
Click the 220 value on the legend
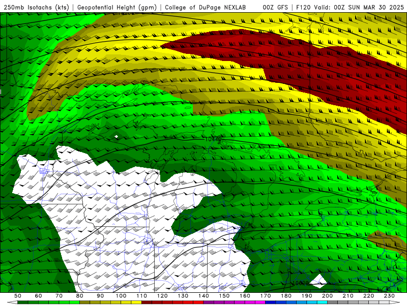tap(368, 296)
